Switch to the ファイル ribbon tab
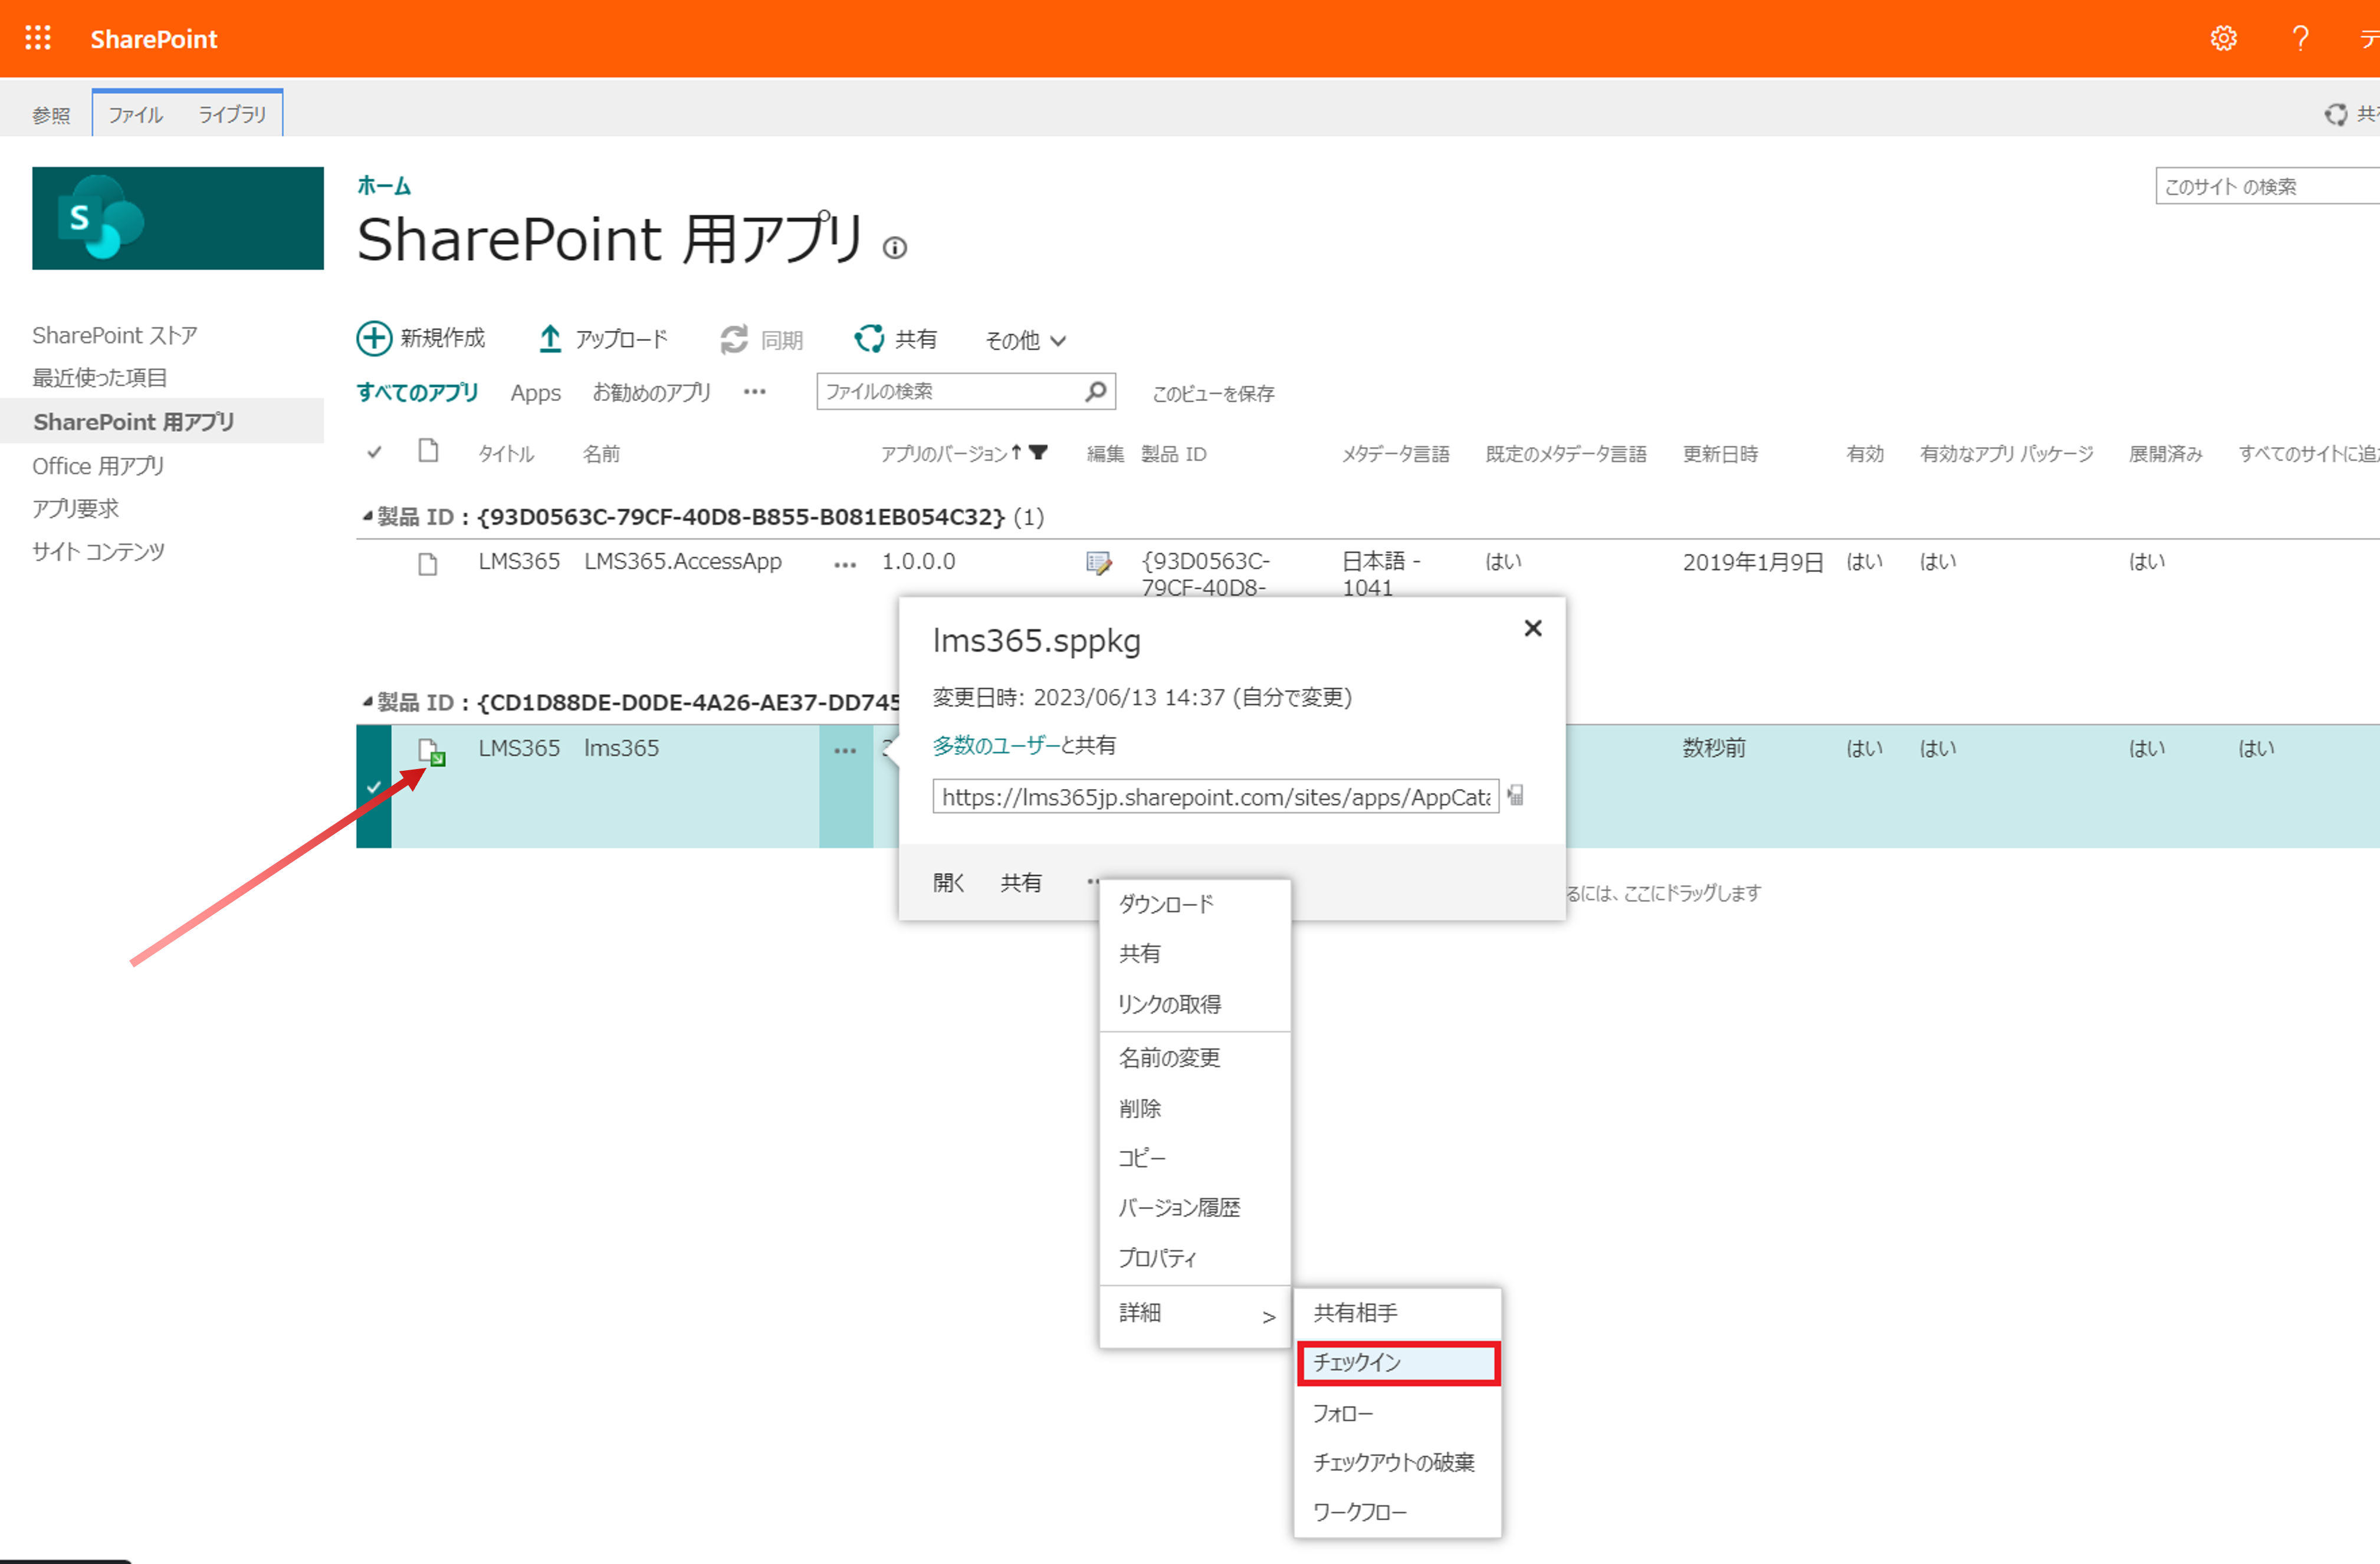Viewport: 2380px width, 1564px height. click(135, 114)
